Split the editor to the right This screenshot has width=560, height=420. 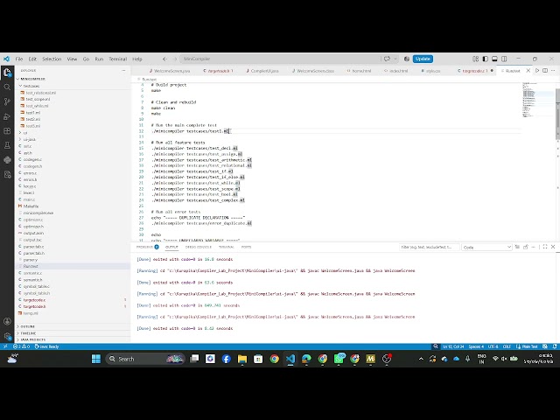coord(545,71)
